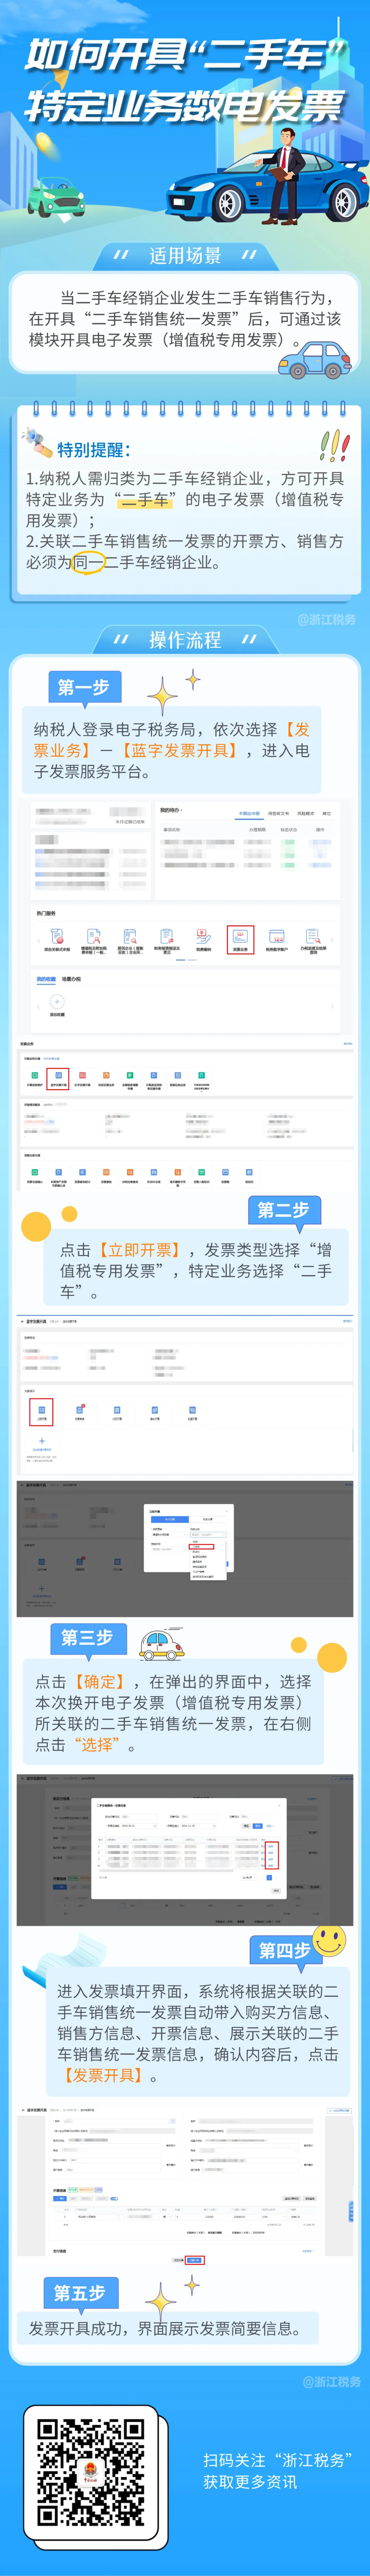
Task: Click the 添加收藏 plus icon
Action: (x=57, y=1001)
